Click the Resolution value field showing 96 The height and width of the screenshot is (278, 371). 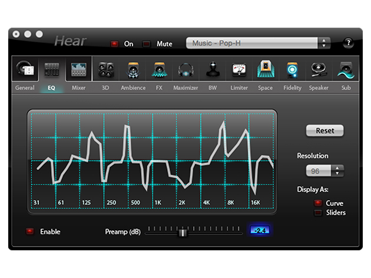(319, 171)
